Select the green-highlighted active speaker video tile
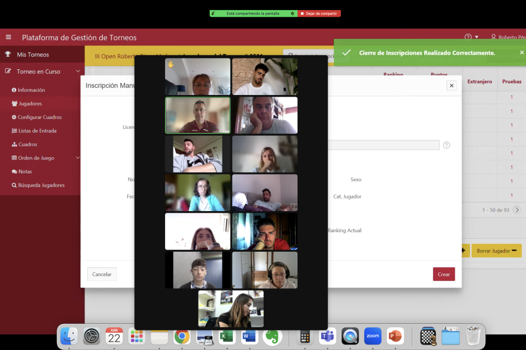Viewport: 526px width, 350px height. pyautogui.click(x=197, y=116)
